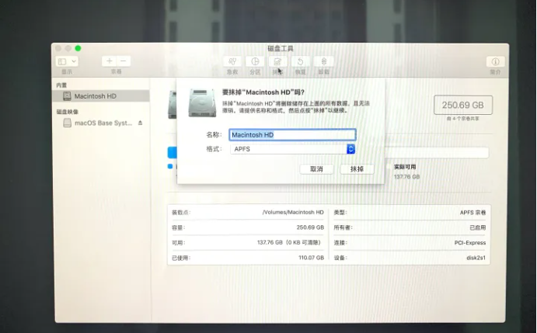
Task: Eject the macOS Base System image
Action: [x=140, y=123]
